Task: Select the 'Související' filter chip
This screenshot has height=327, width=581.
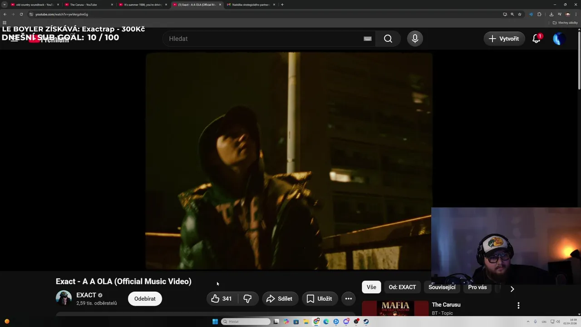Action: click(442, 287)
